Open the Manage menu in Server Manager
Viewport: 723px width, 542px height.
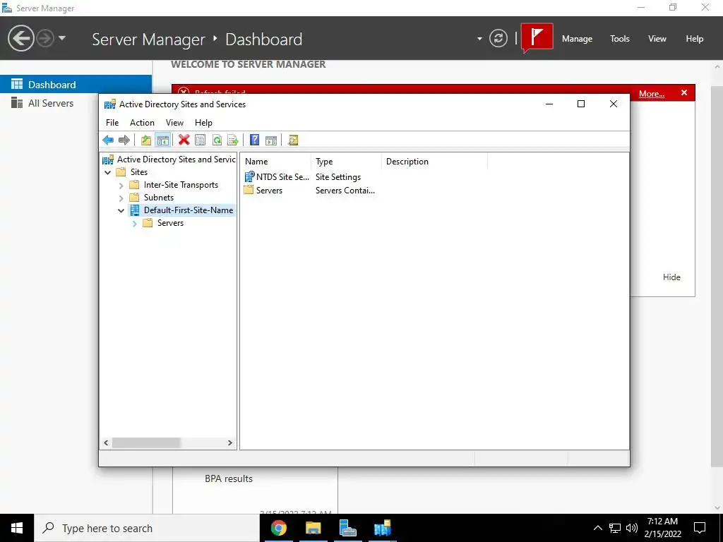pos(577,39)
